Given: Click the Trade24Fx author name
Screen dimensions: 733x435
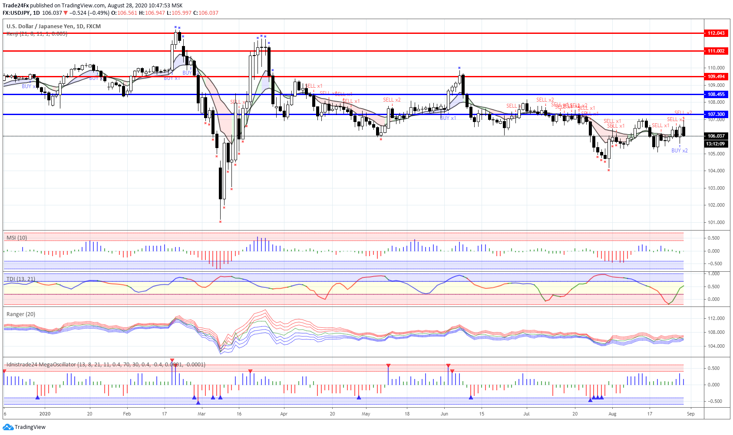Looking at the screenshot, I should 16,6.
